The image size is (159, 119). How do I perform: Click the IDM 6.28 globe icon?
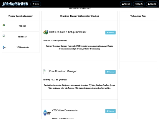click(x=46, y=32)
